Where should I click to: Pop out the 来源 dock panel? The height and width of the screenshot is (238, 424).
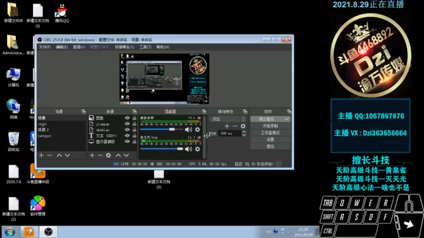tap(135, 112)
